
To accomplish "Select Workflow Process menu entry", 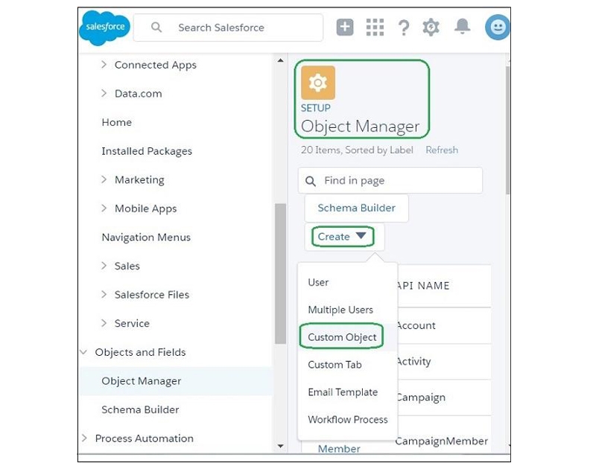I will 348,420.
